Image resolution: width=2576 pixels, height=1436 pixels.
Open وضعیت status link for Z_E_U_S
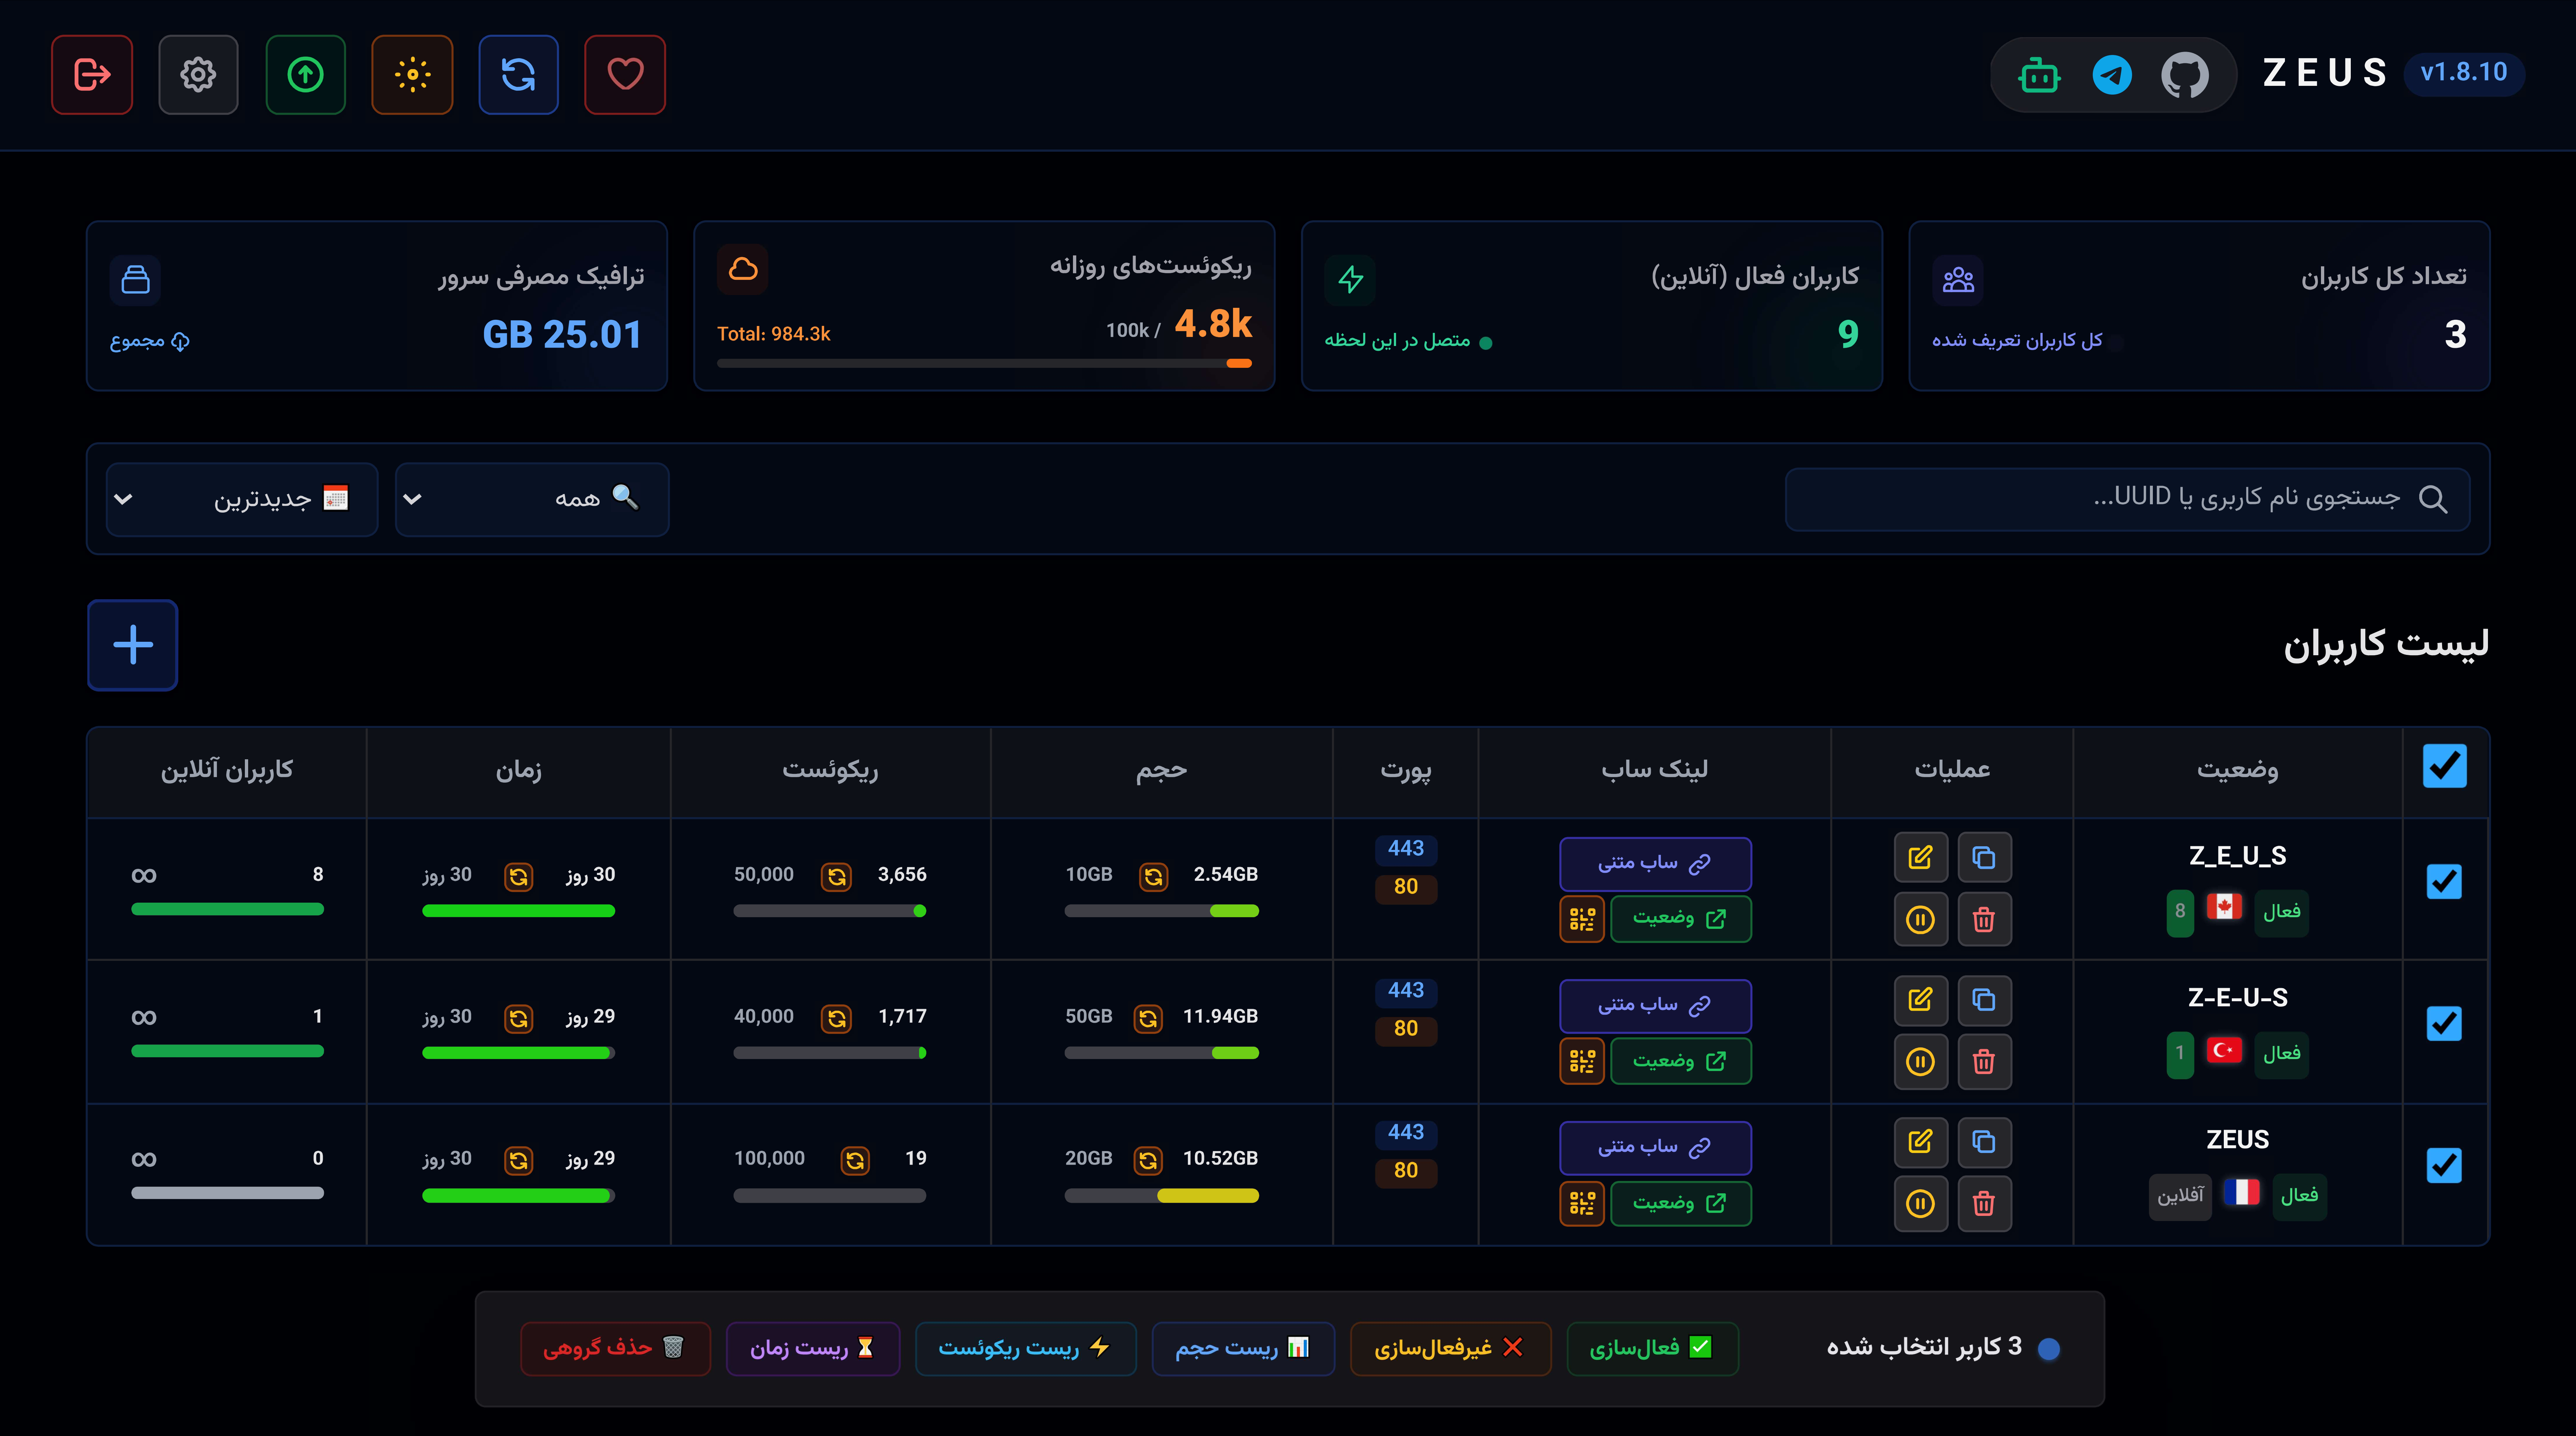pos(1681,919)
